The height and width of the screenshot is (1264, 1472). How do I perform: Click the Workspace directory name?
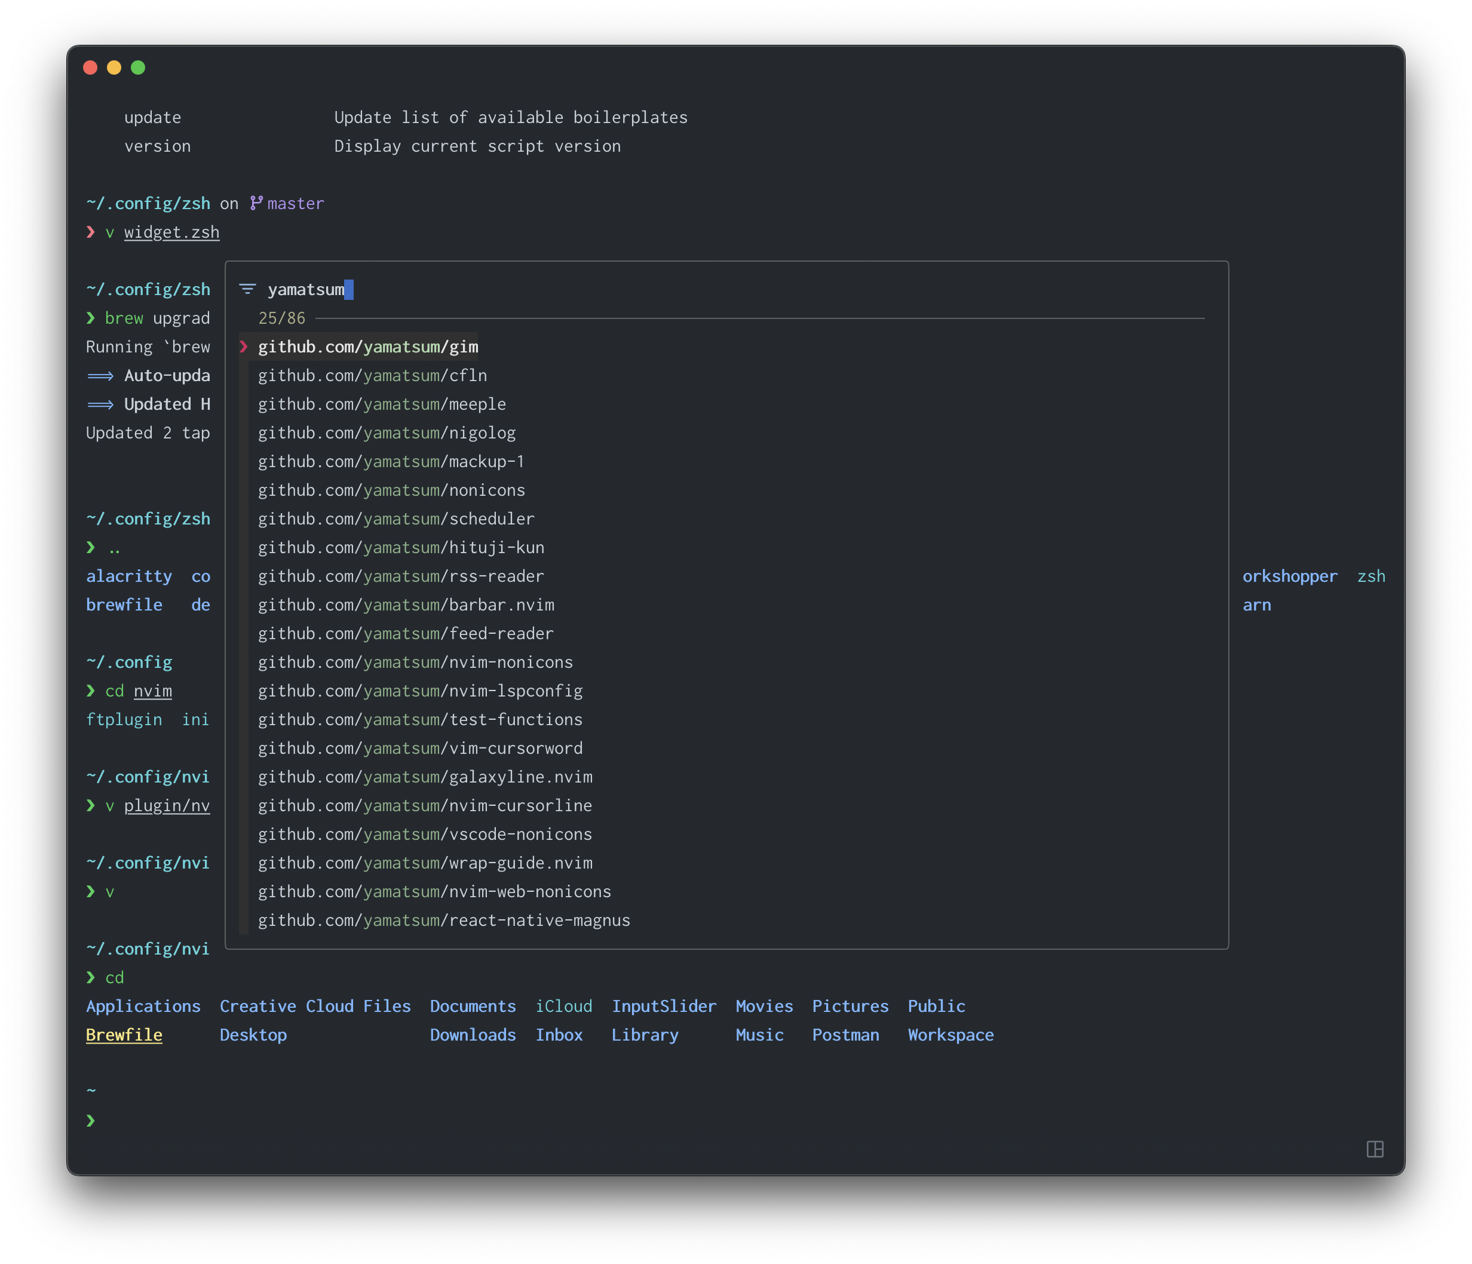click(950, 1035)
